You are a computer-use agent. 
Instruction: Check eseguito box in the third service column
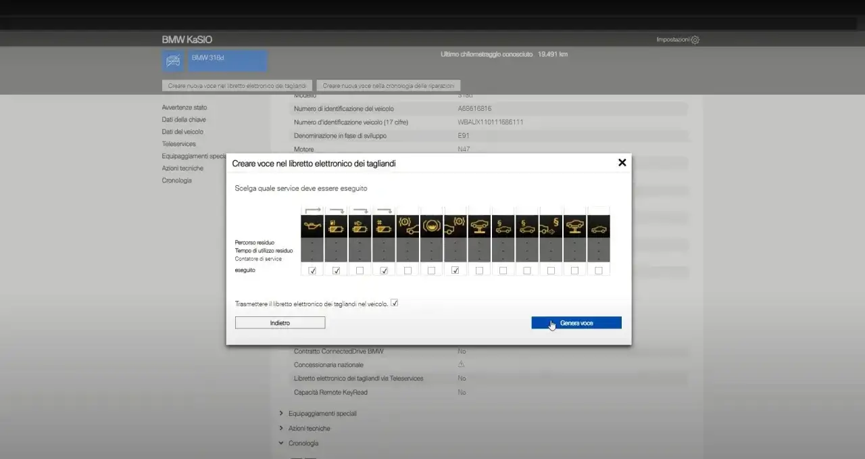360,270
